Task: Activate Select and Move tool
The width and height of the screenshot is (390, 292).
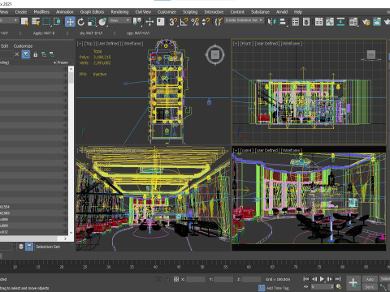Action: 70,22
